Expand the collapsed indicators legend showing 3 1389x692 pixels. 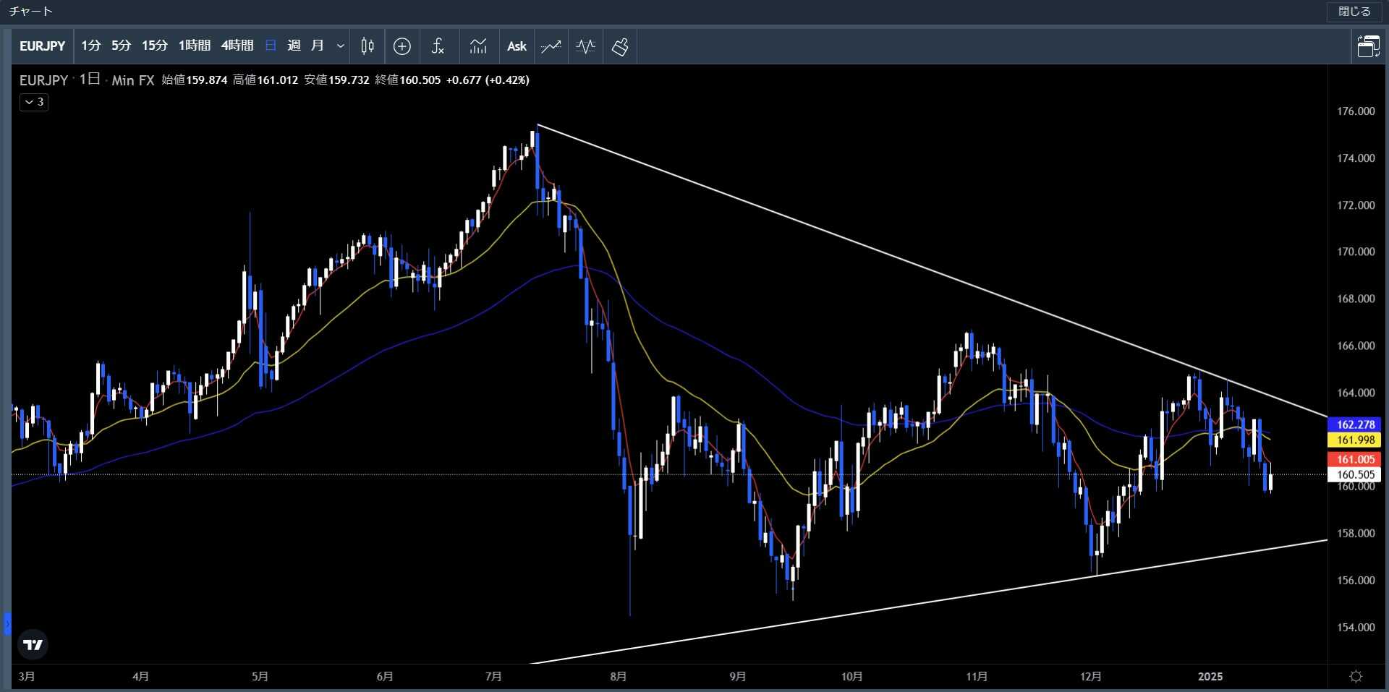pyautogui.click(x=34, y=102)
